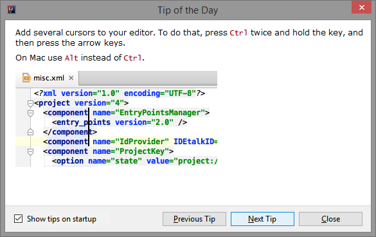Click fold end marker at closing component tag

30,132
